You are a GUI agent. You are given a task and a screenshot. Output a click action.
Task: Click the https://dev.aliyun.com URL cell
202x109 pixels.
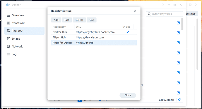[x=90, y=37]
